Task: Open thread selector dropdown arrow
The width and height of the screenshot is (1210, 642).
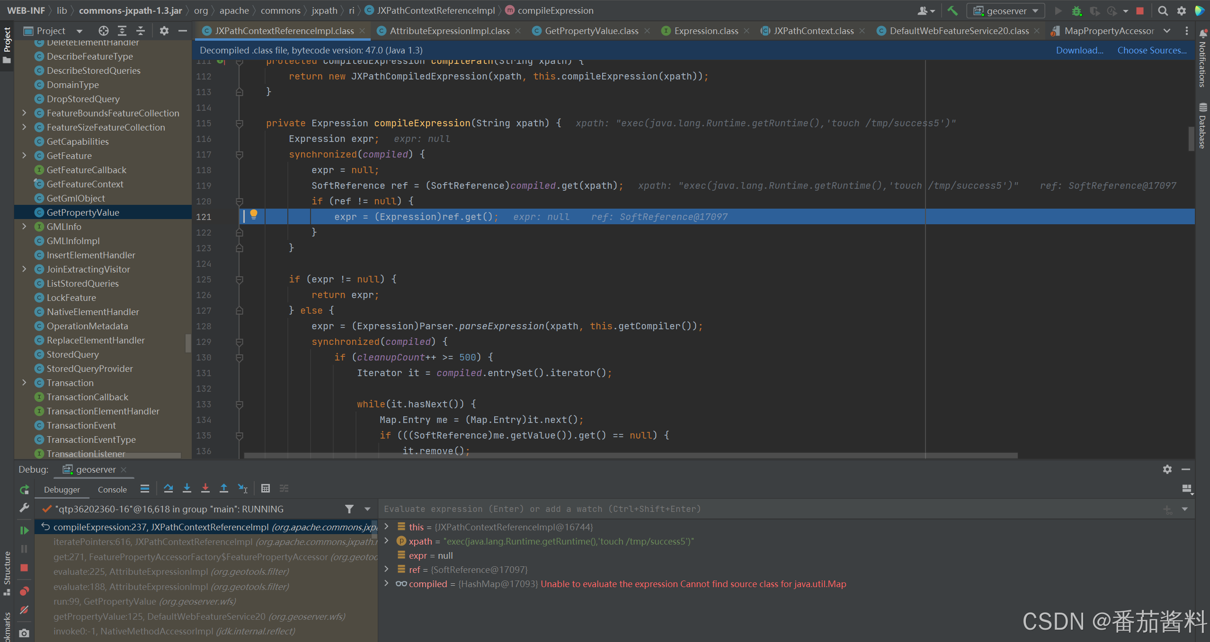Action: [x=367, y=509]
